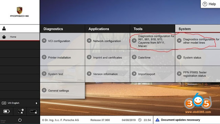Open the System tab
Screen dimensions: 220x124
coord(198,29)
